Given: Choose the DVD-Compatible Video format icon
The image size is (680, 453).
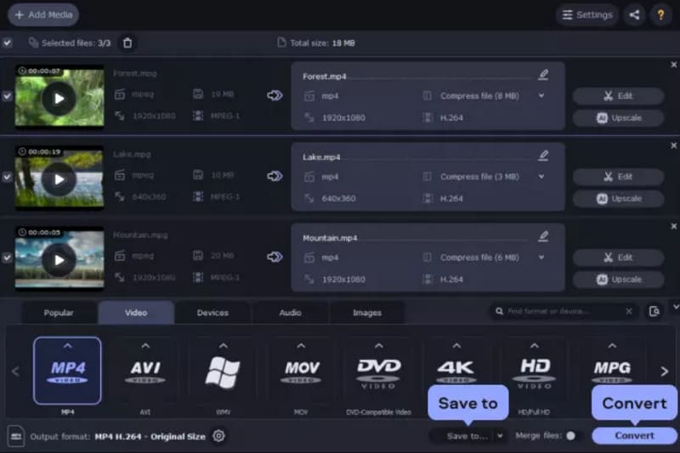Looking at the screenshot, I should [x=378, y=371].
